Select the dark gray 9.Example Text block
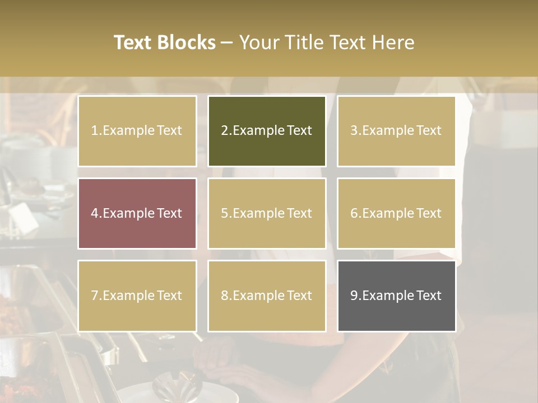This screenshot has height=403, width=538. click(396, 296)
